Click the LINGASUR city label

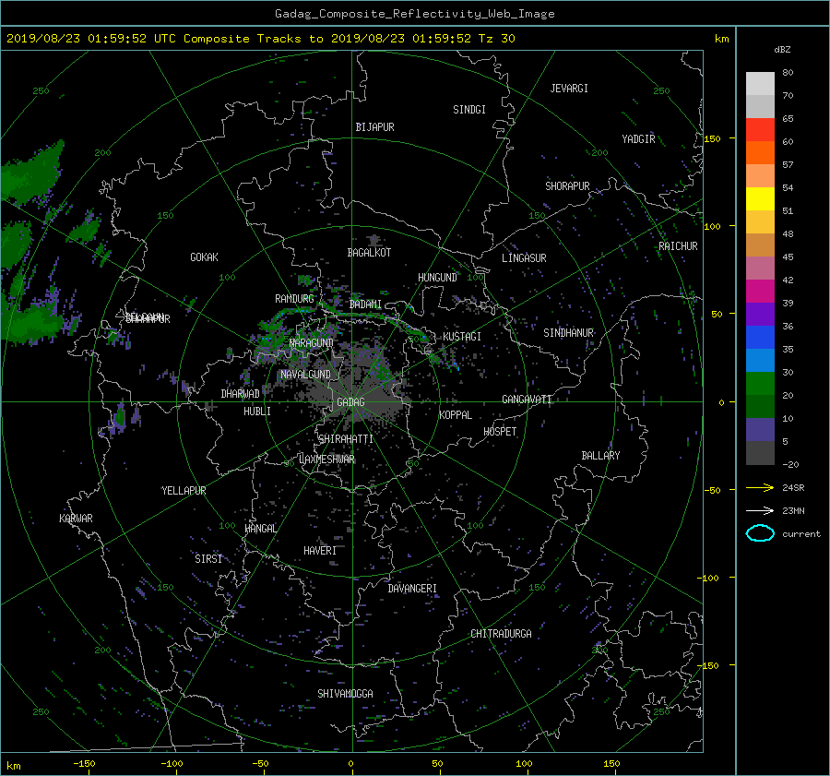tap(524, 258)
